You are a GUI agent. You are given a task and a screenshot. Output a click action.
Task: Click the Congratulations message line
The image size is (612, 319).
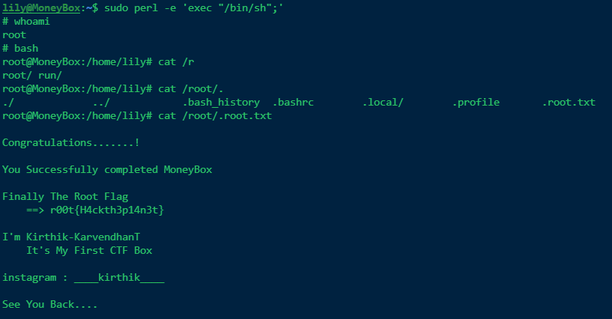pos(71,143)
